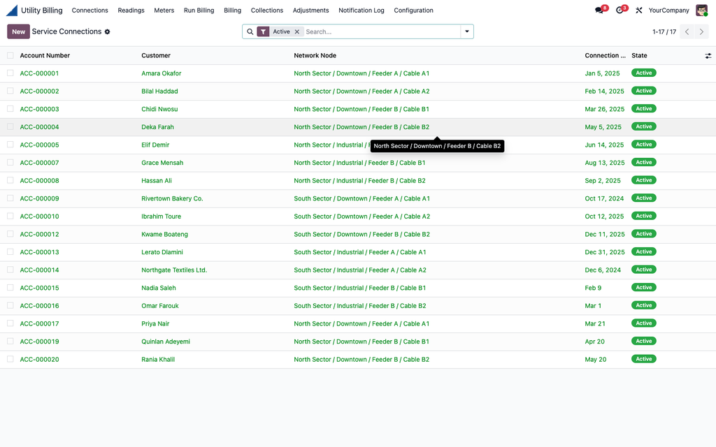Click customer Northgate Textiles Ltd.

(174, 270)
